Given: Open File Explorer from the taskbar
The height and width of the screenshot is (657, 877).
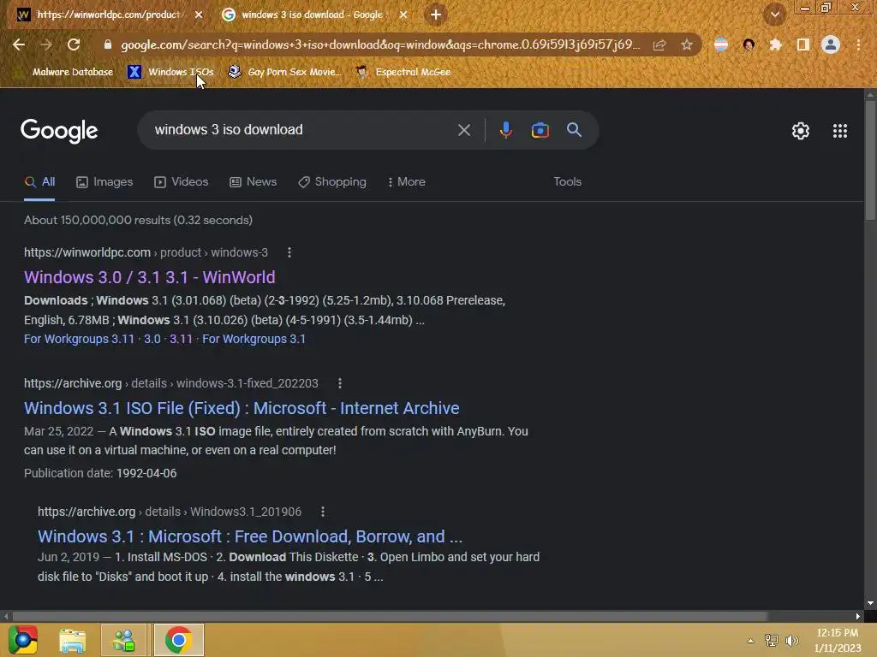Looking at the screenshot, I should (73, 640).
